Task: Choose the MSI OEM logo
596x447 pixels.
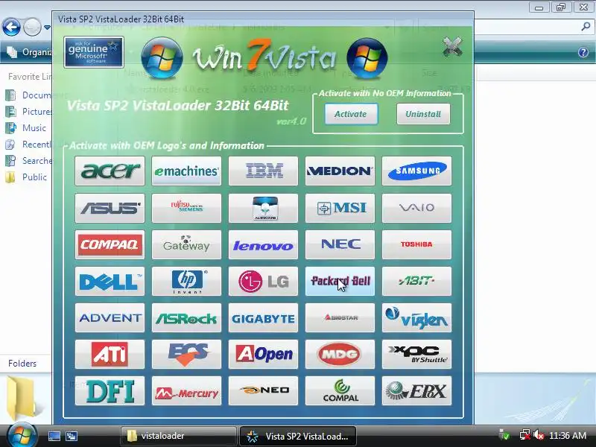Action: (x=340, y=208)
